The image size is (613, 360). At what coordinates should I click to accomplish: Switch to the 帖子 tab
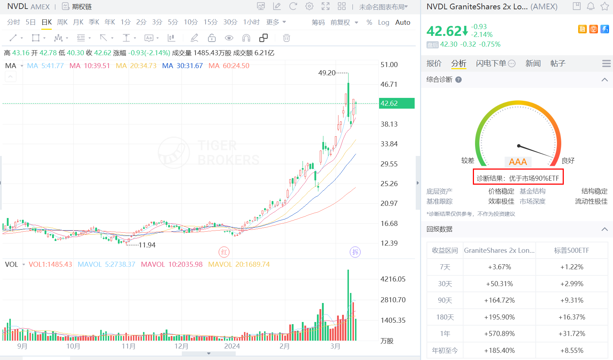(x=558, y=63)
